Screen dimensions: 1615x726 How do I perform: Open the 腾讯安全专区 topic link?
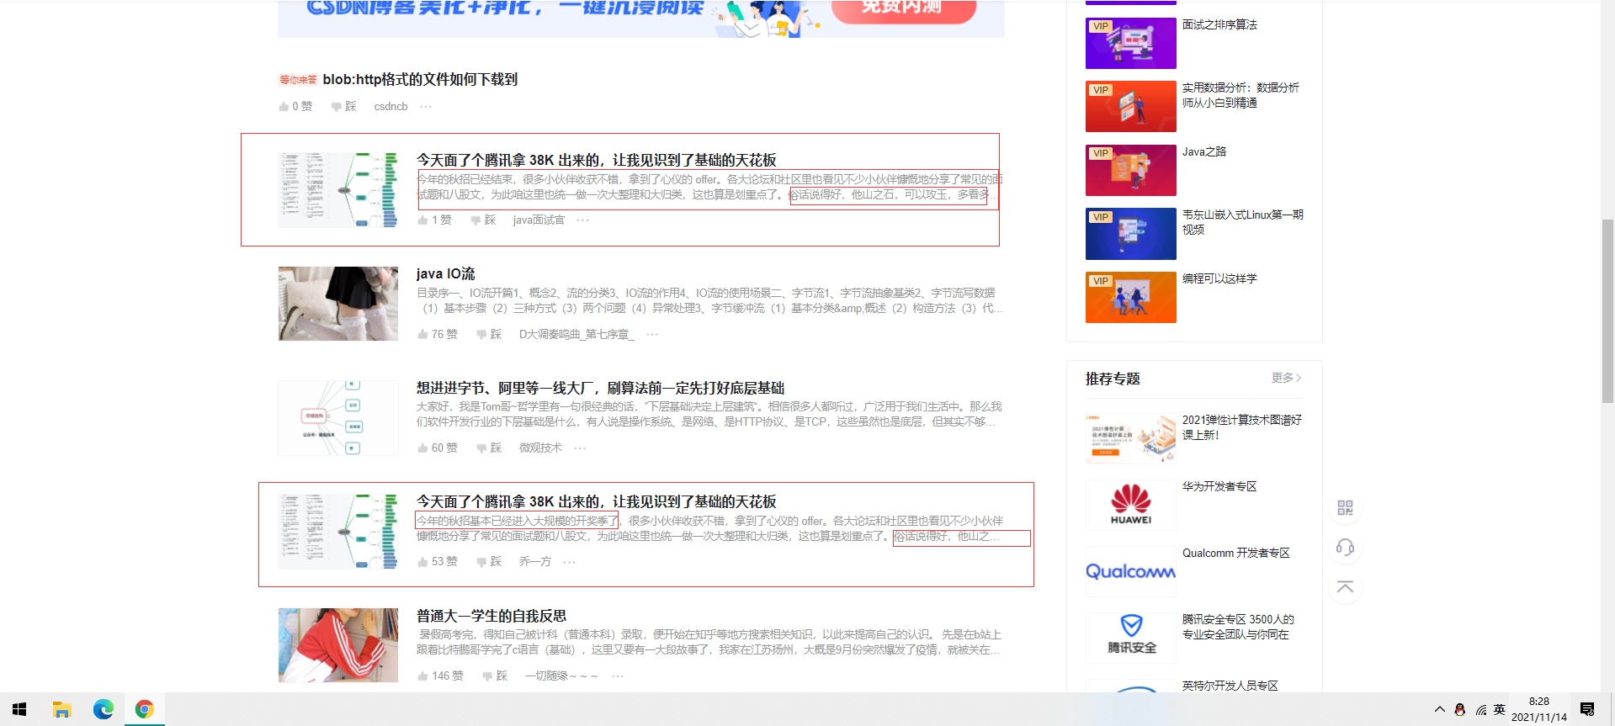point(1238,627)
